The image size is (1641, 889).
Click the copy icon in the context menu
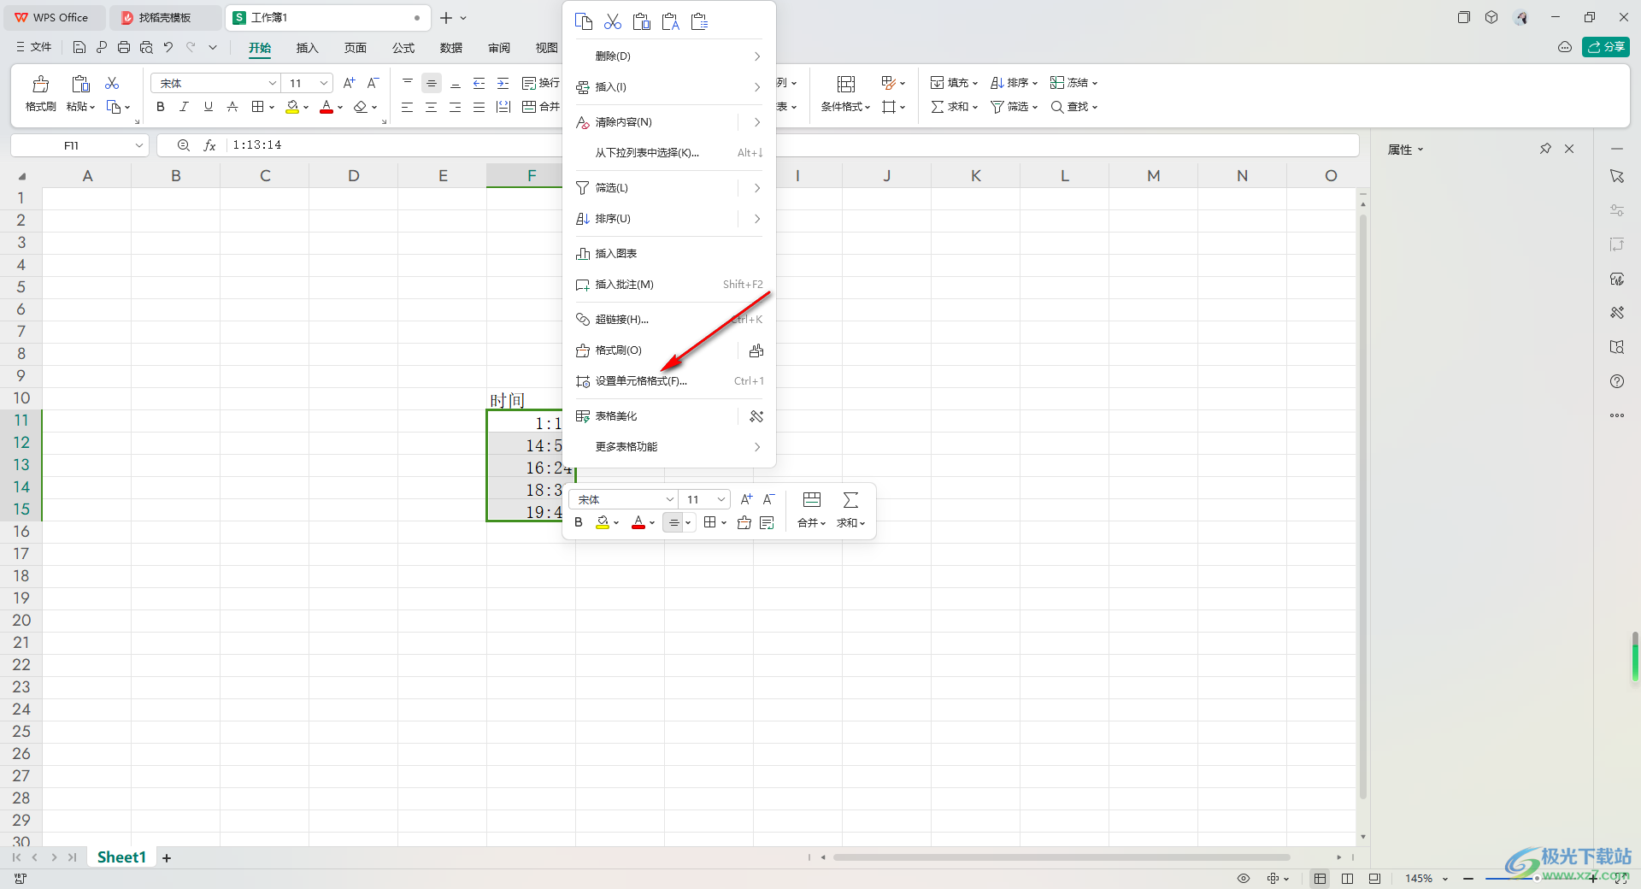click(584, 21)
